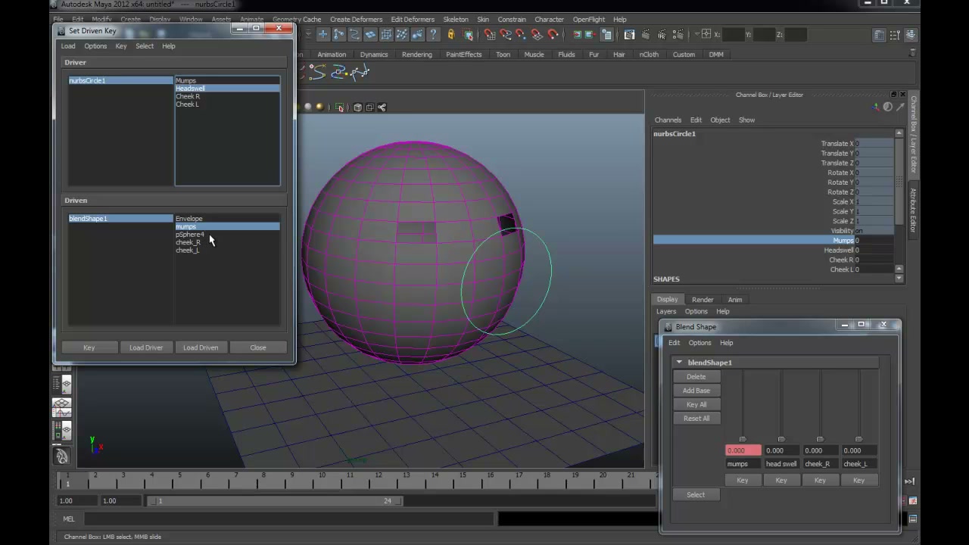969x545 pixels.
Task: Click the snap to grid magnet icon
Action: tap(490, 35)
